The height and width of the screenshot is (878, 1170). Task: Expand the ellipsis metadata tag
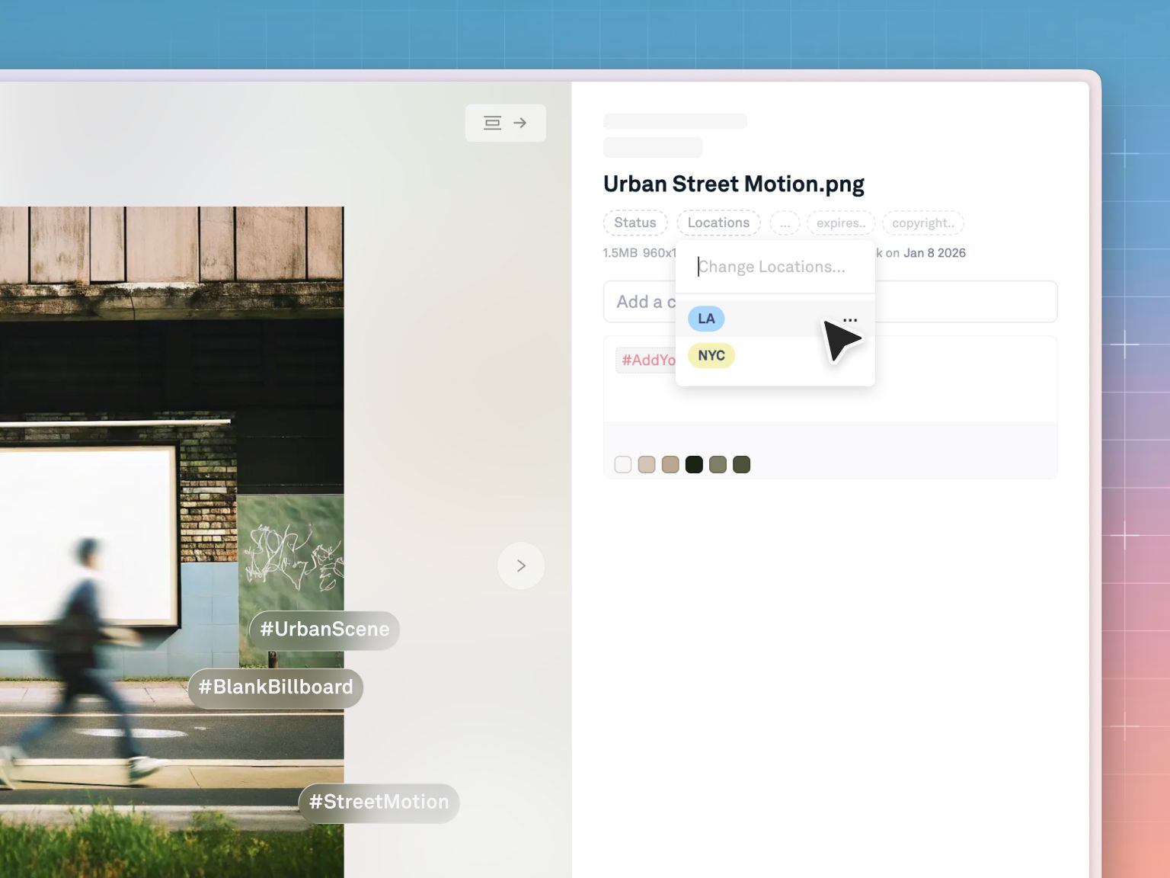pyautogui.click(x=785, y=223)
